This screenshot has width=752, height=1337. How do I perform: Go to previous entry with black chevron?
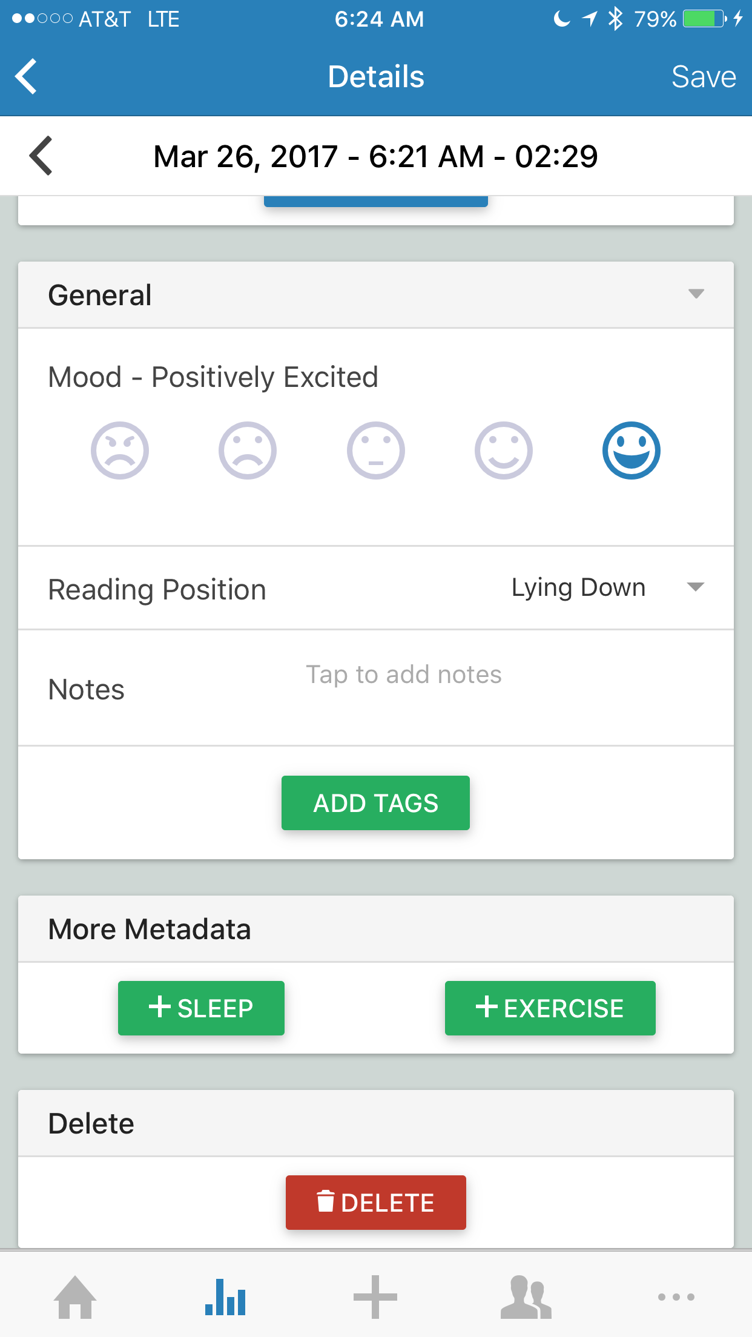coord(41,156)
